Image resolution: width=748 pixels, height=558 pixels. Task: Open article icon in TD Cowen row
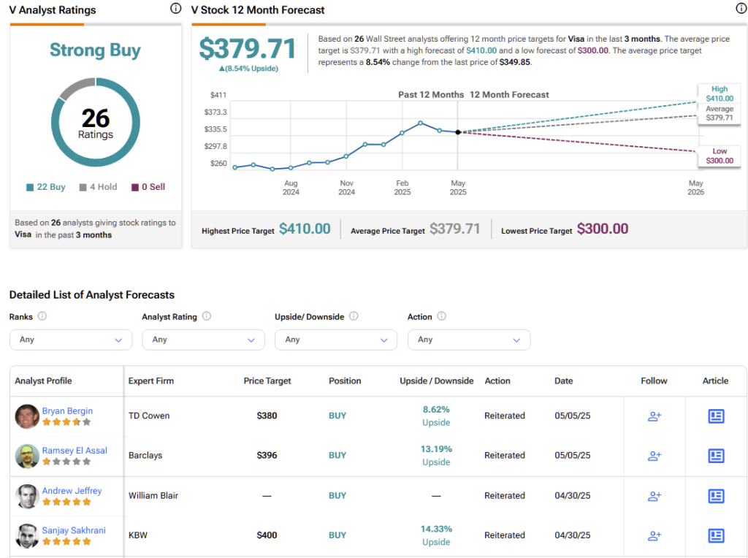point(716,416)
